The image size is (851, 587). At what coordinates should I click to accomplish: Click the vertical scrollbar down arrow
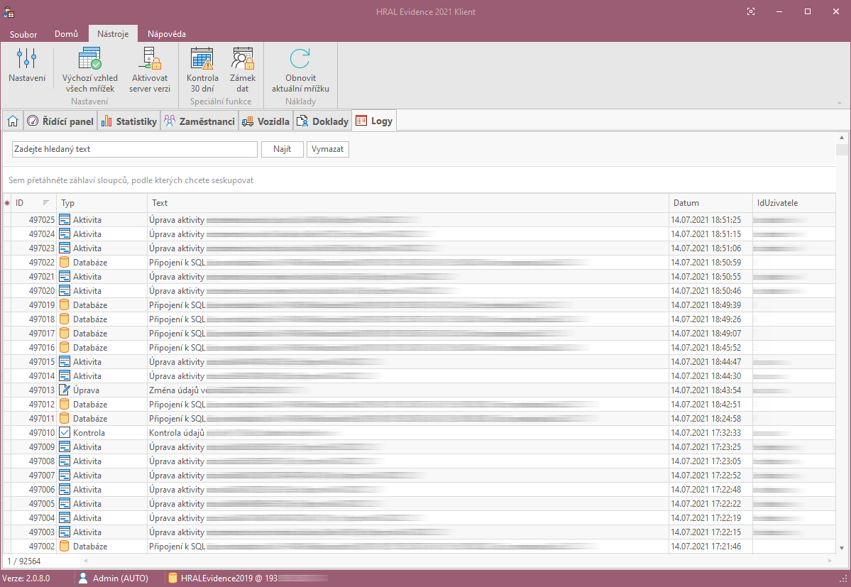tap(842, 549)
